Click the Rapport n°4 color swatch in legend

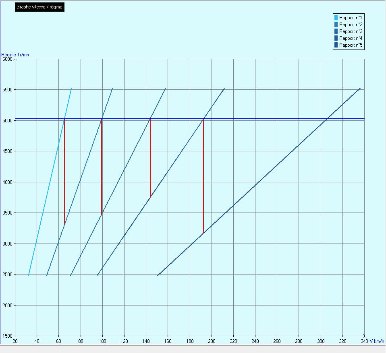click(336, 38)
